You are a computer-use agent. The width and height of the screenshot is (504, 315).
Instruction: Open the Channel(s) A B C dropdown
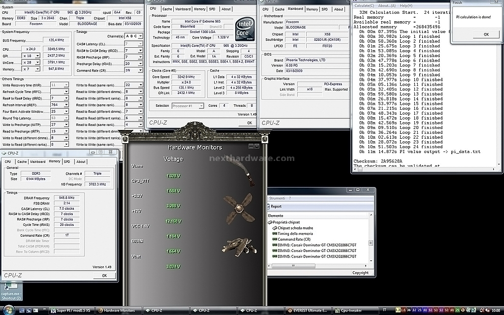click(134, 36)
